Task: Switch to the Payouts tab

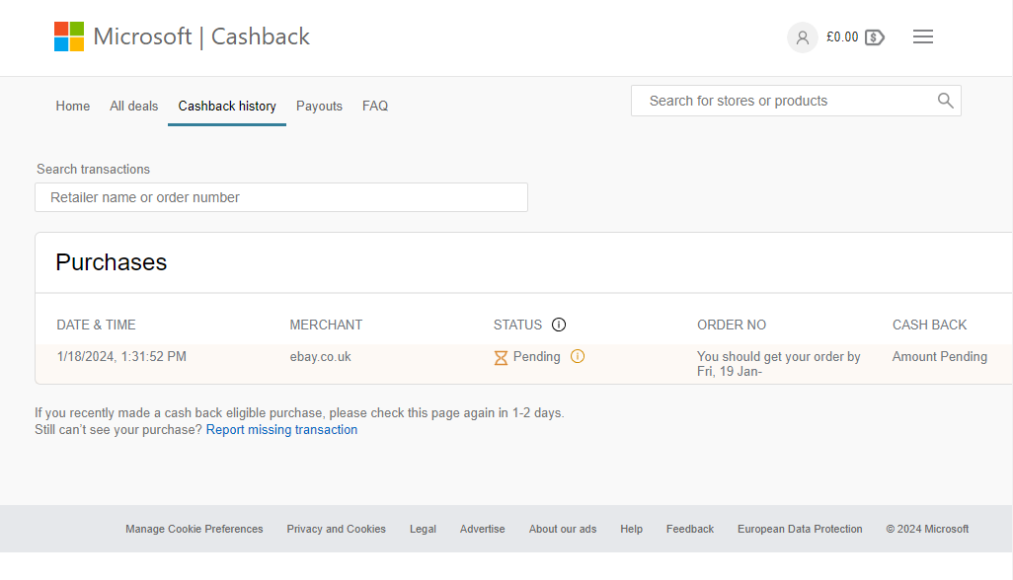Action: (319, 106)
